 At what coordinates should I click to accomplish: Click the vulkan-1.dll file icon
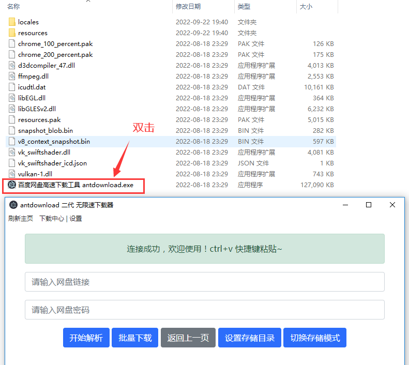tap(12, 174)
